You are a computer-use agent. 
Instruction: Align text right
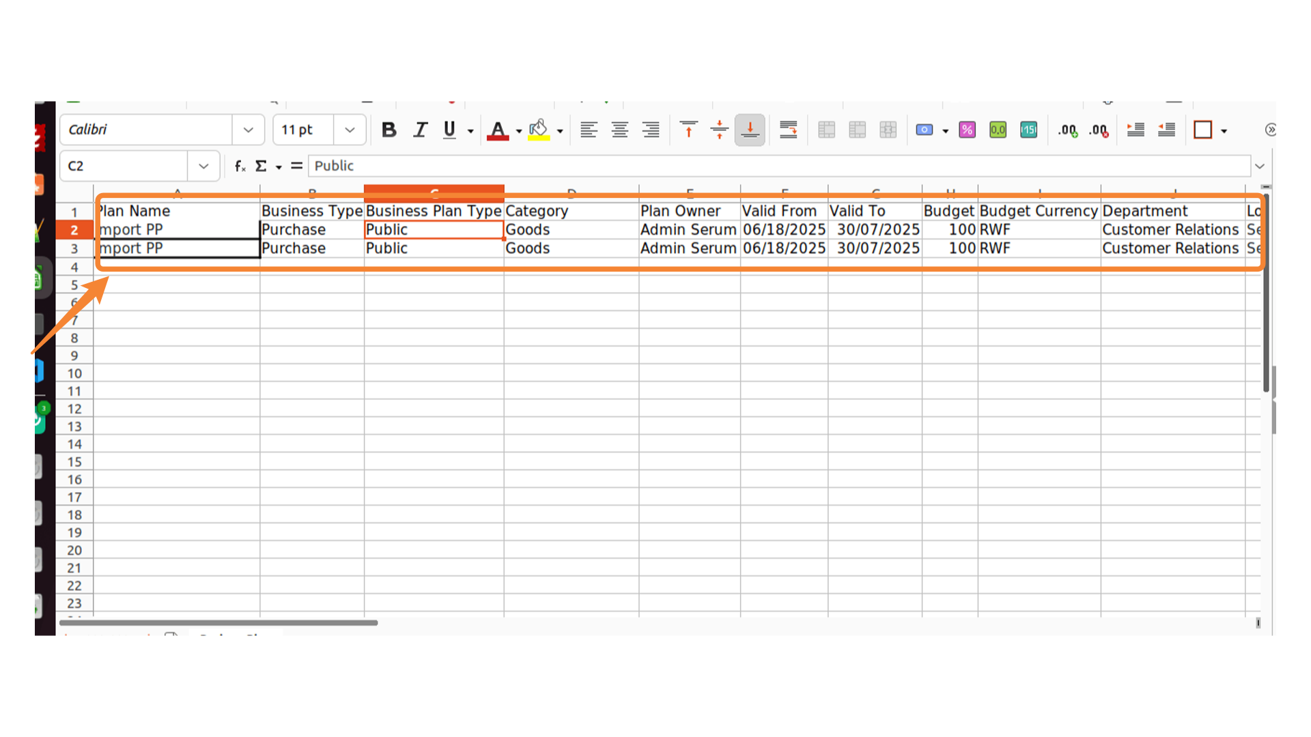pos(651,130)
